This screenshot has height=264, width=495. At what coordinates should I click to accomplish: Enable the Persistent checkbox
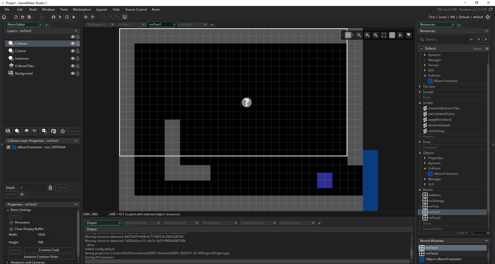[11, 222]
